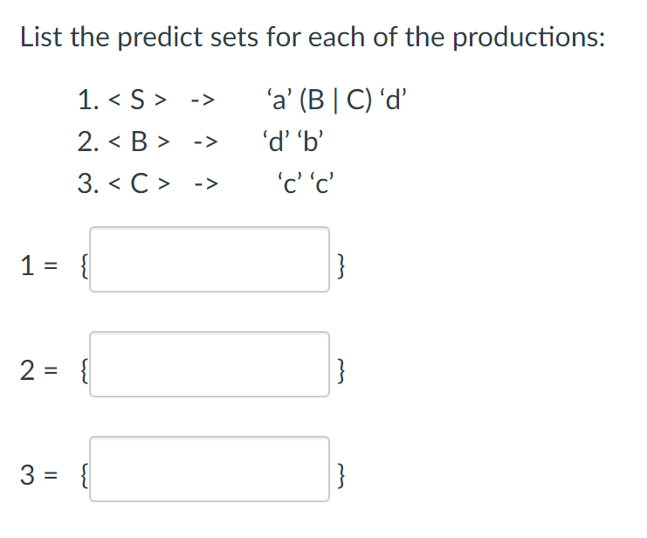Click the '2 =' label

coord(38,370)
